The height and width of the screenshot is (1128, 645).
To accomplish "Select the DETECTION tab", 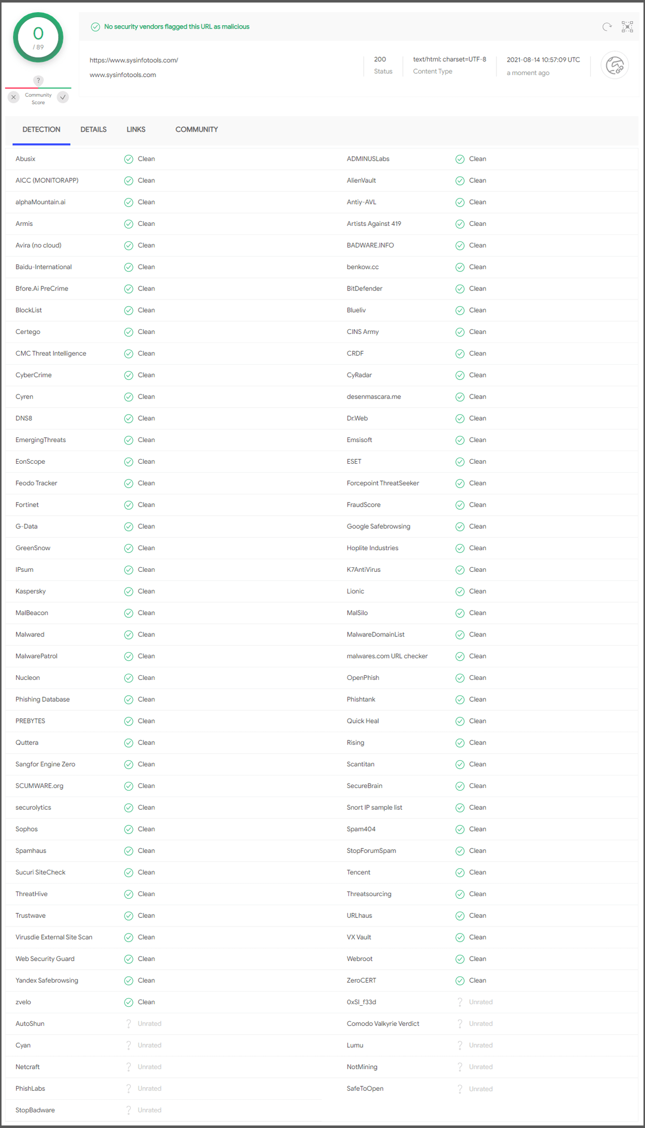I will [x=41, y=130].
